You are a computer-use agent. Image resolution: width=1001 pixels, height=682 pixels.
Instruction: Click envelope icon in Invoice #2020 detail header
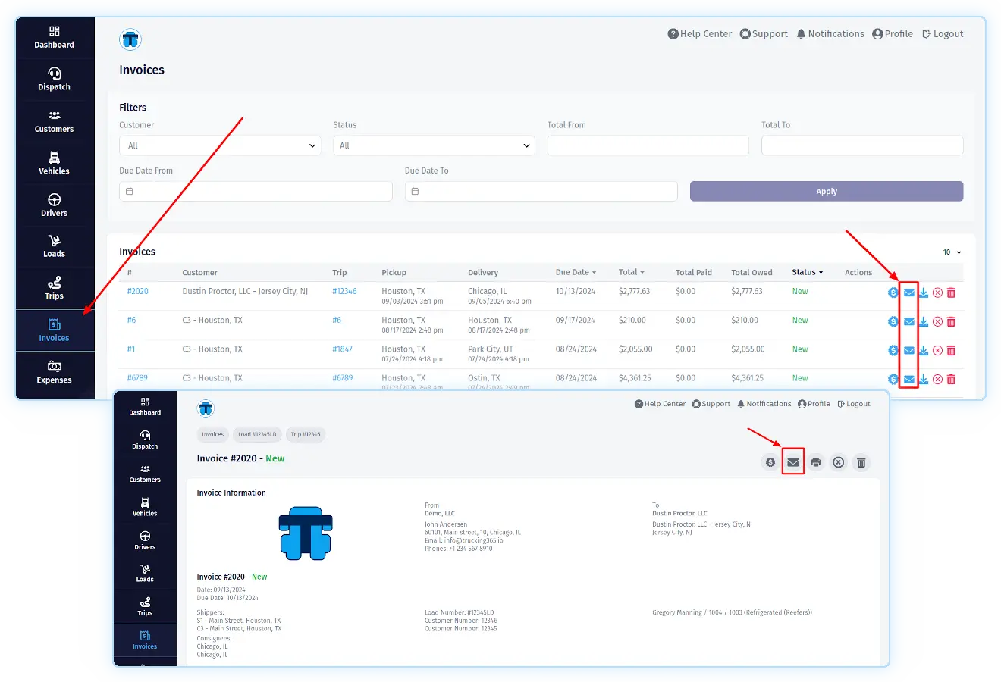click(x=792, y=462)
